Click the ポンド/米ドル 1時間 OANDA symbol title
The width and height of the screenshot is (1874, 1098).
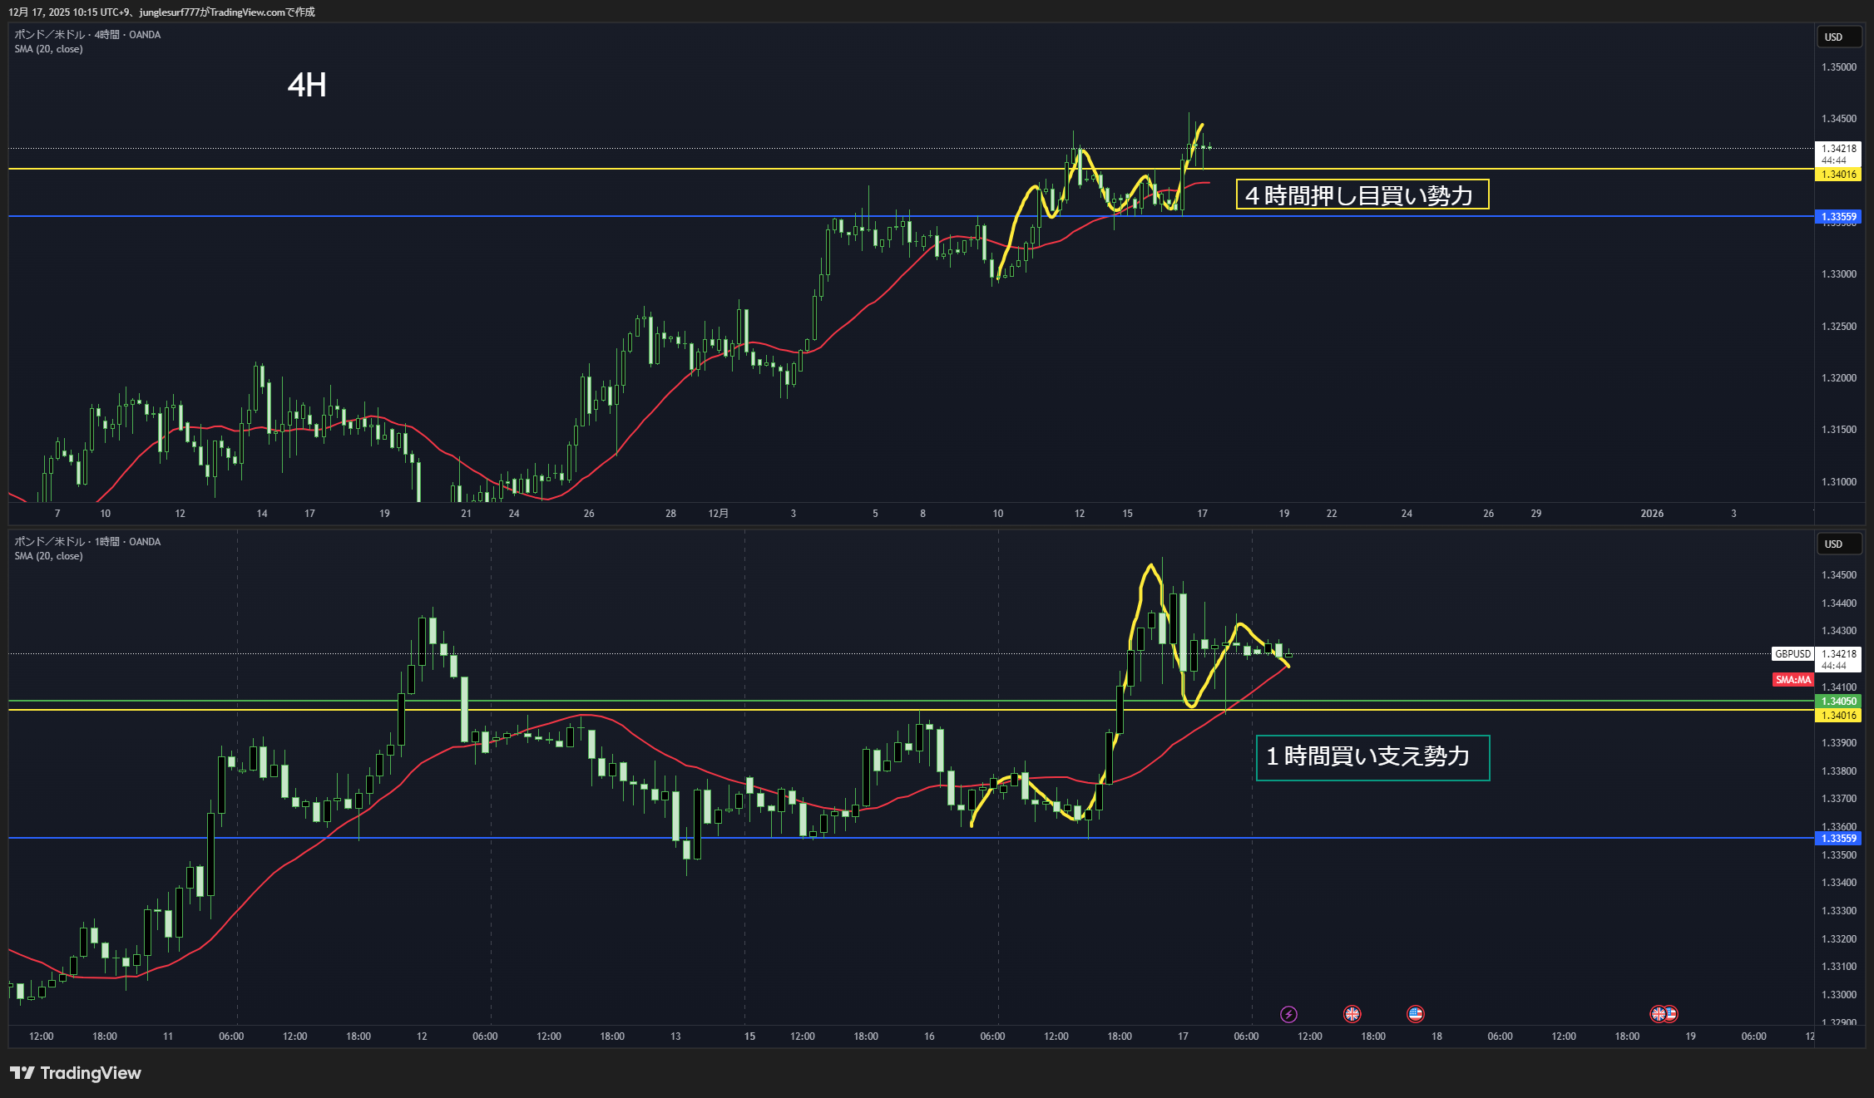(87, 542)
